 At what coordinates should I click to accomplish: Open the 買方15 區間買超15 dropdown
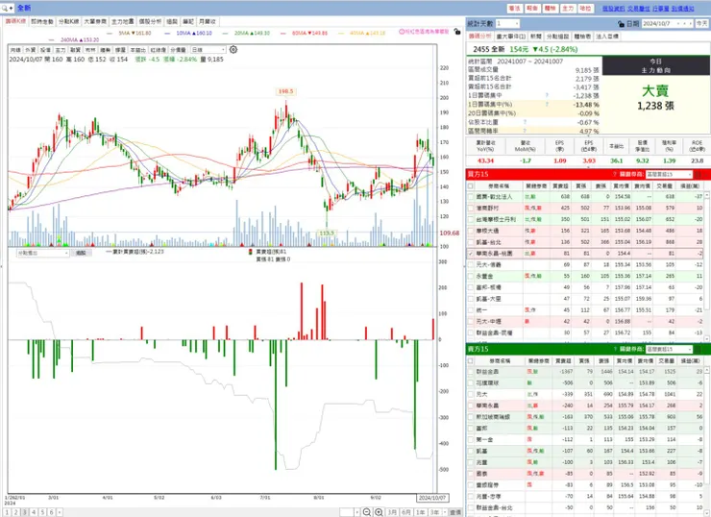point(670,174)
